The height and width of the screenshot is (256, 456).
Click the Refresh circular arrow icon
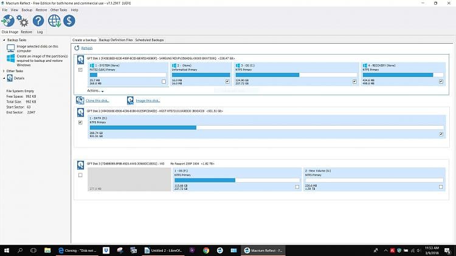coord(77,48)
